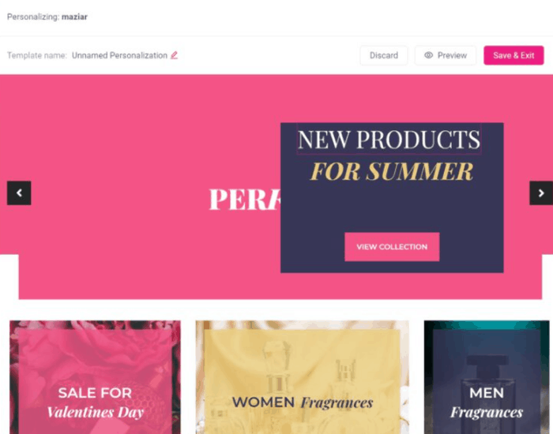Click the View Collection button
Image resolution: width=553 pixels, height=434 pixels.
pyautogui.click(x=392, y=246)
